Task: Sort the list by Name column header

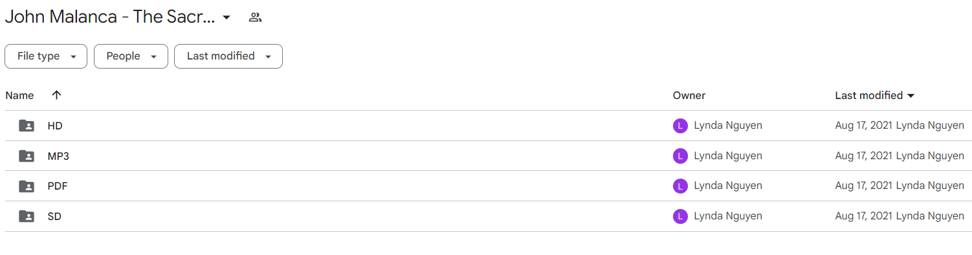Action: 19,95
